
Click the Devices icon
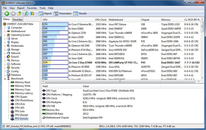click(x=9, y=60)
